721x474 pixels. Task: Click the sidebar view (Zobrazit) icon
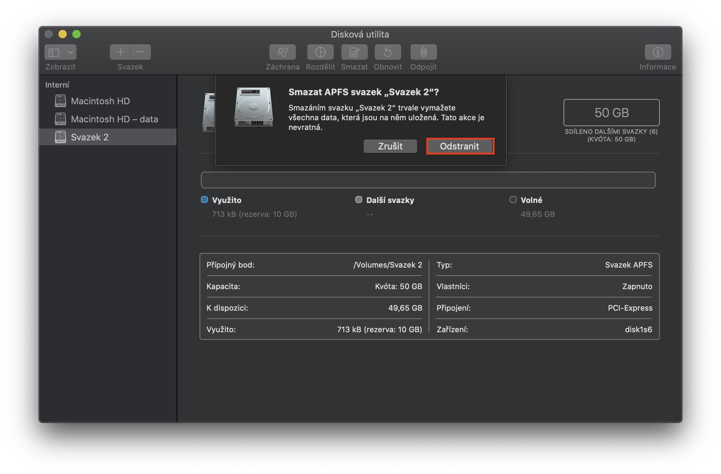pos(54,52)
